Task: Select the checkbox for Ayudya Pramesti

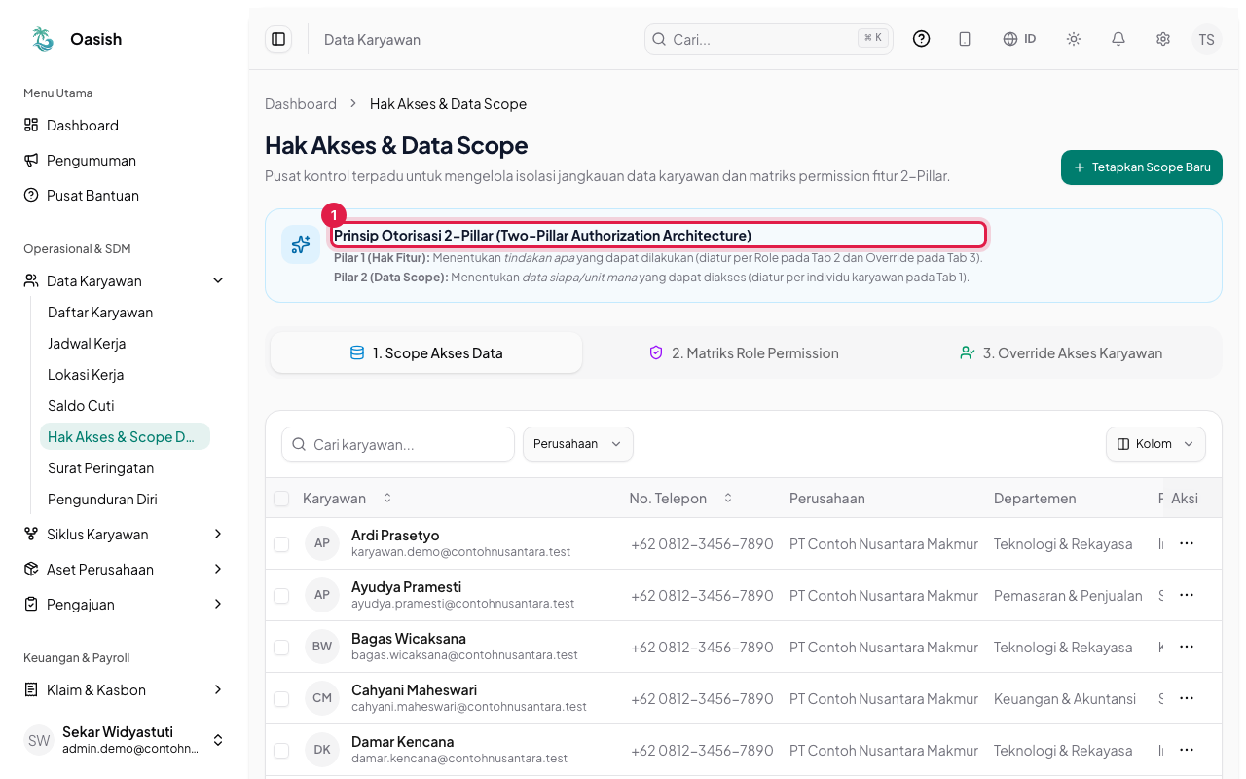Action: 281,596
